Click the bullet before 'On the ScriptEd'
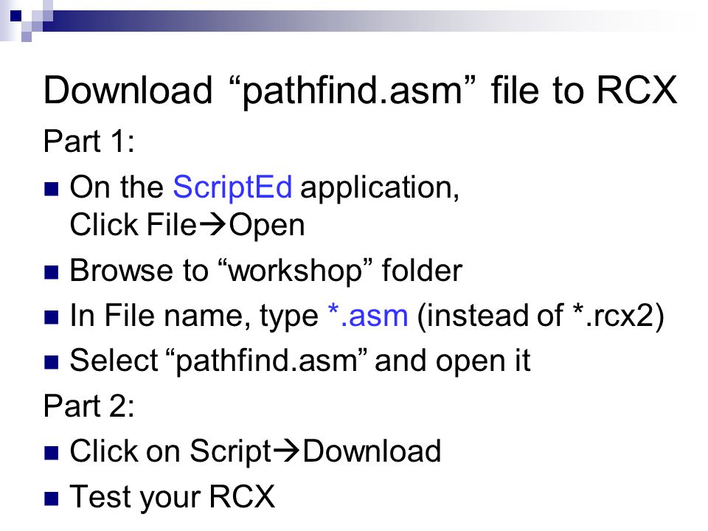Viewport: 708px width, 531px height. click(x=52, y=189)
